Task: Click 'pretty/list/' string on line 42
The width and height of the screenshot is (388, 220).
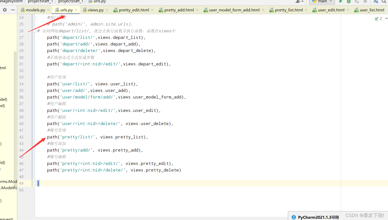Action: pos(77,137)
